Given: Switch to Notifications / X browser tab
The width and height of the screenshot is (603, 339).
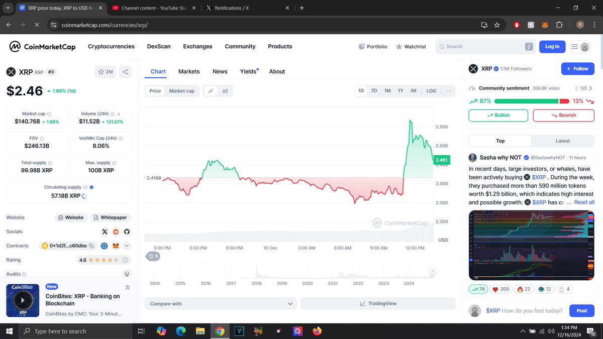Looking at the screenshot, I should 248,8.
